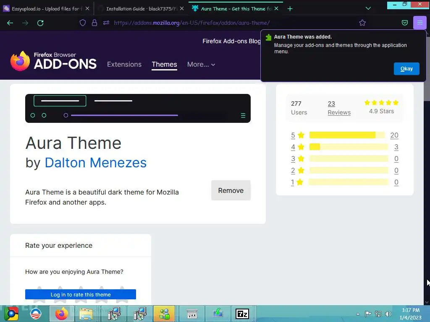Open Firefox Add-ons Blog link
Screen dimensions: 430x322
point(231,41)
